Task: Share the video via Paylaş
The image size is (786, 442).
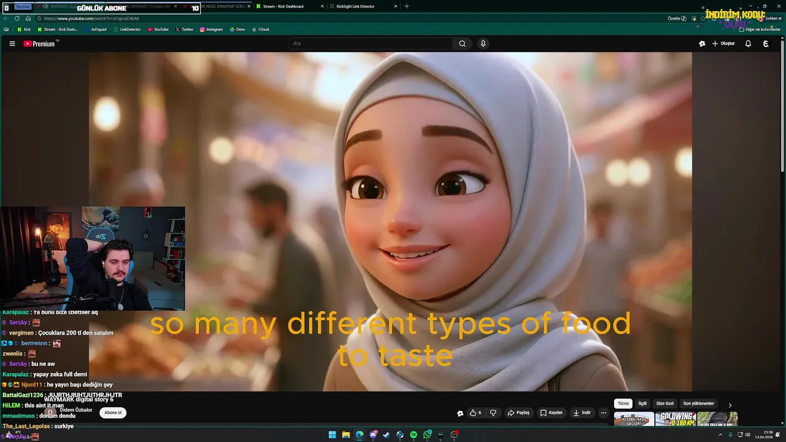Action: coord(519,413)
